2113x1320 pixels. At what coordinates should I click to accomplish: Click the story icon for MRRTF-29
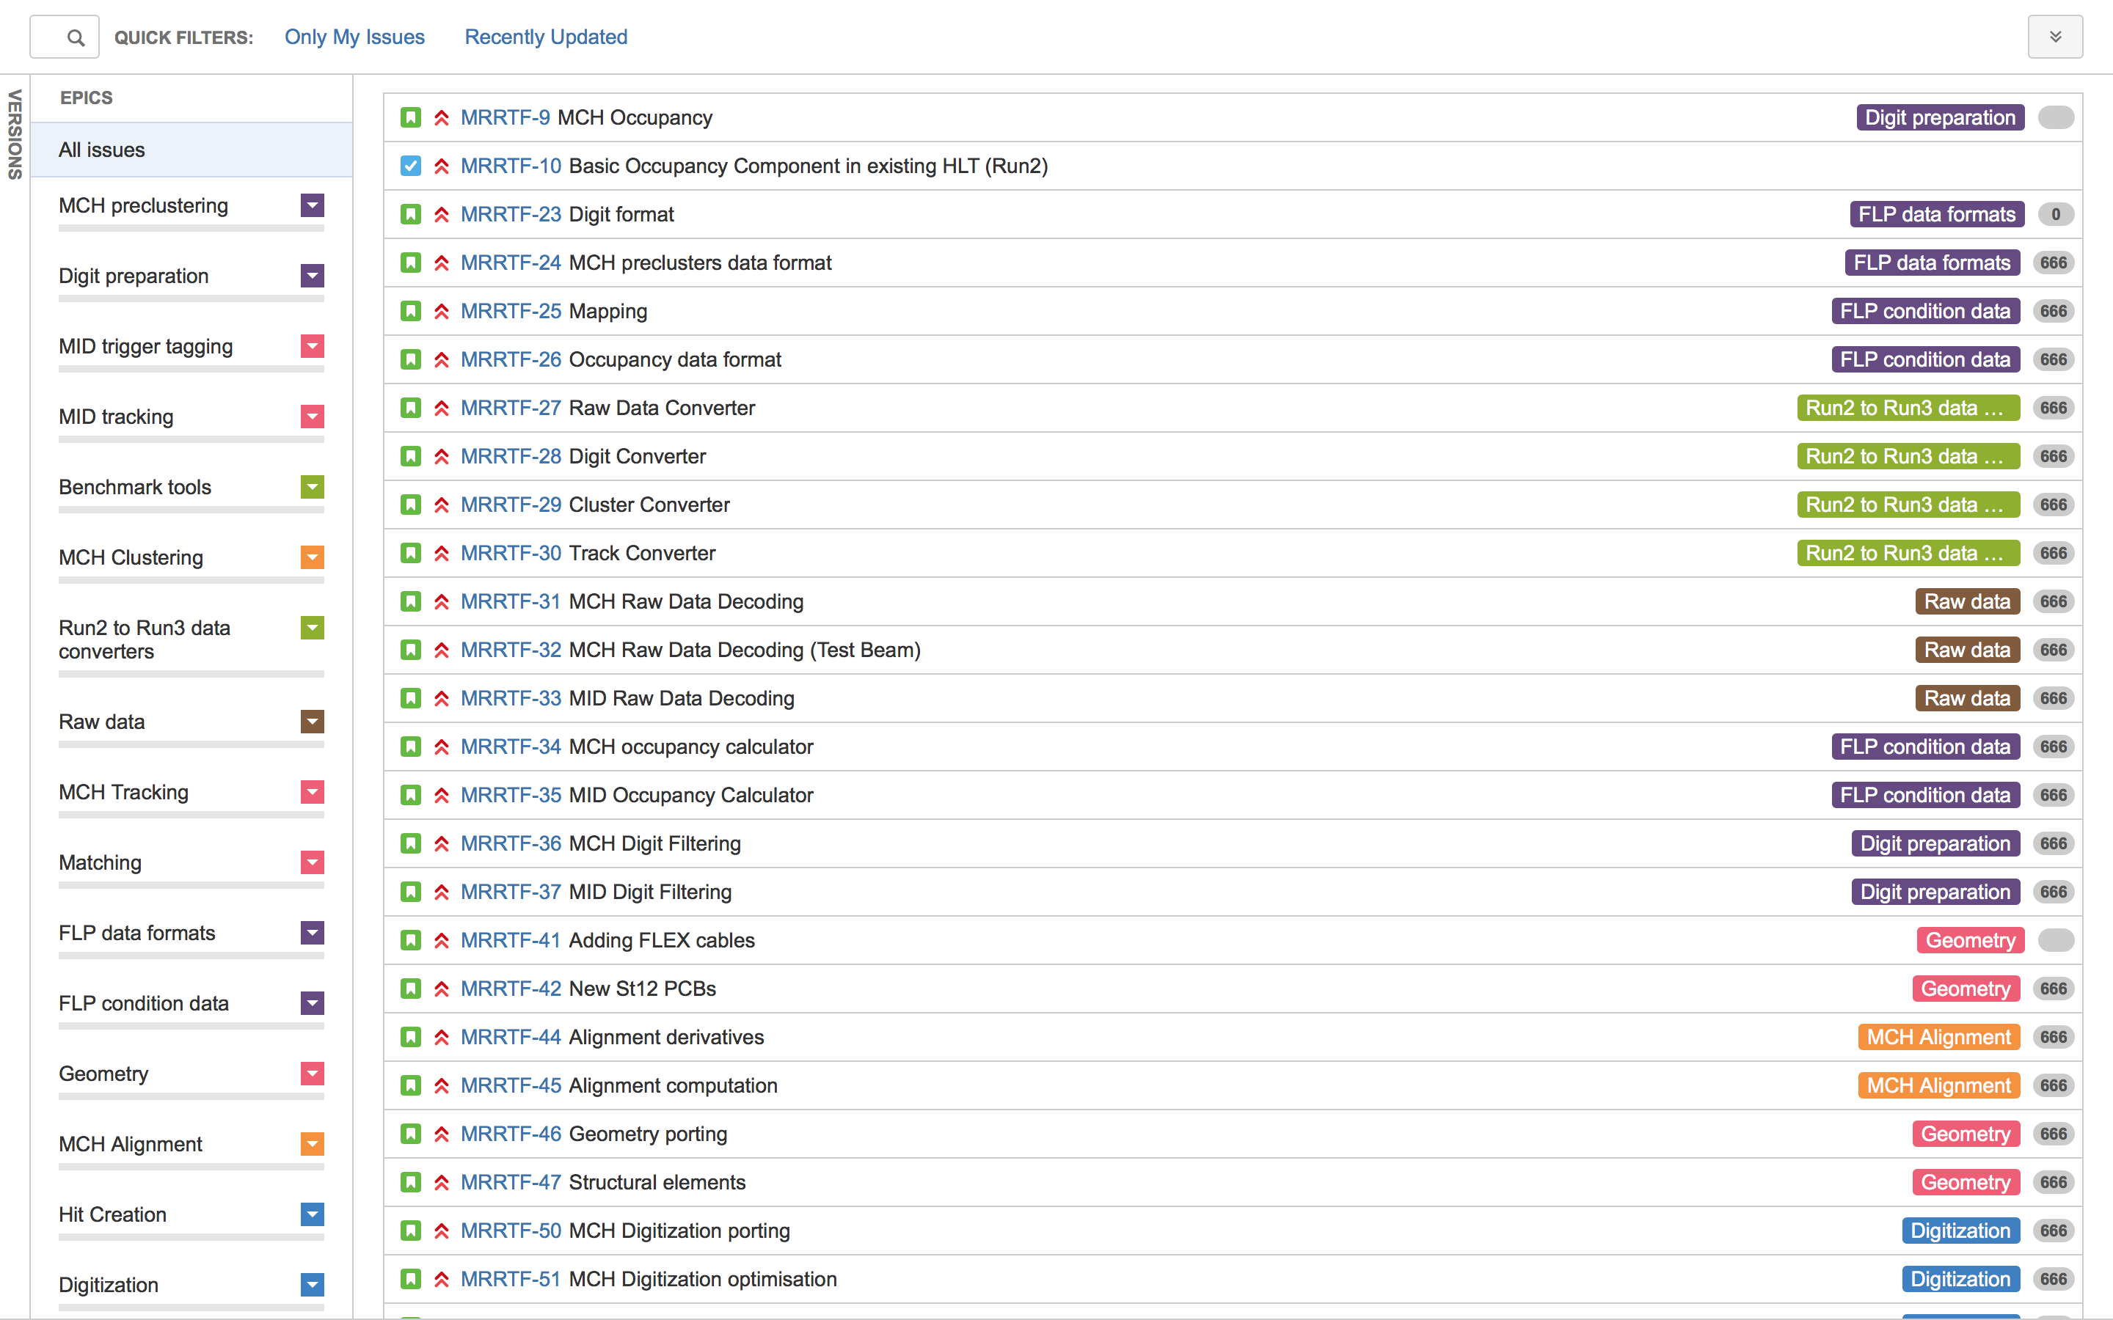pyautogui.click(x=410, y=505)
